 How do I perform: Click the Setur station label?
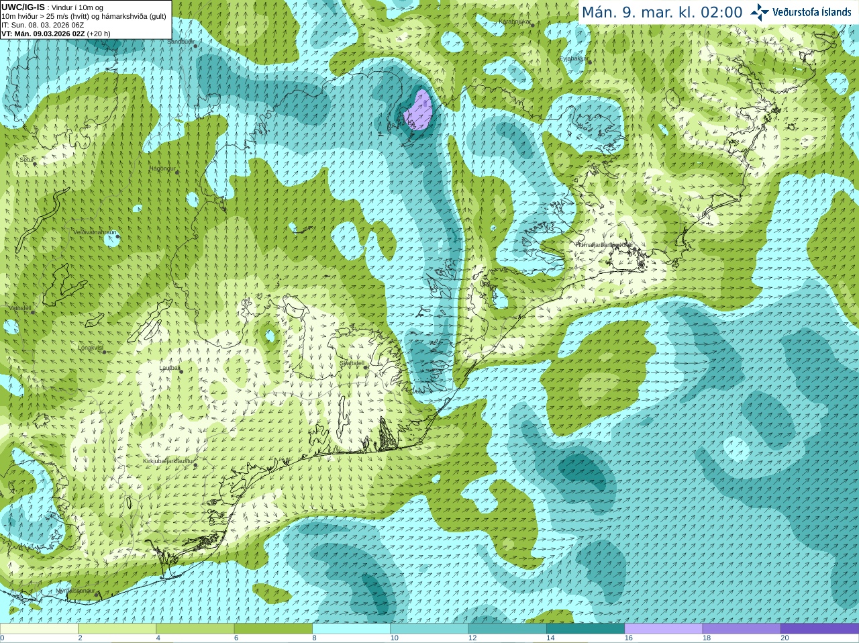(x=26, y=160)
